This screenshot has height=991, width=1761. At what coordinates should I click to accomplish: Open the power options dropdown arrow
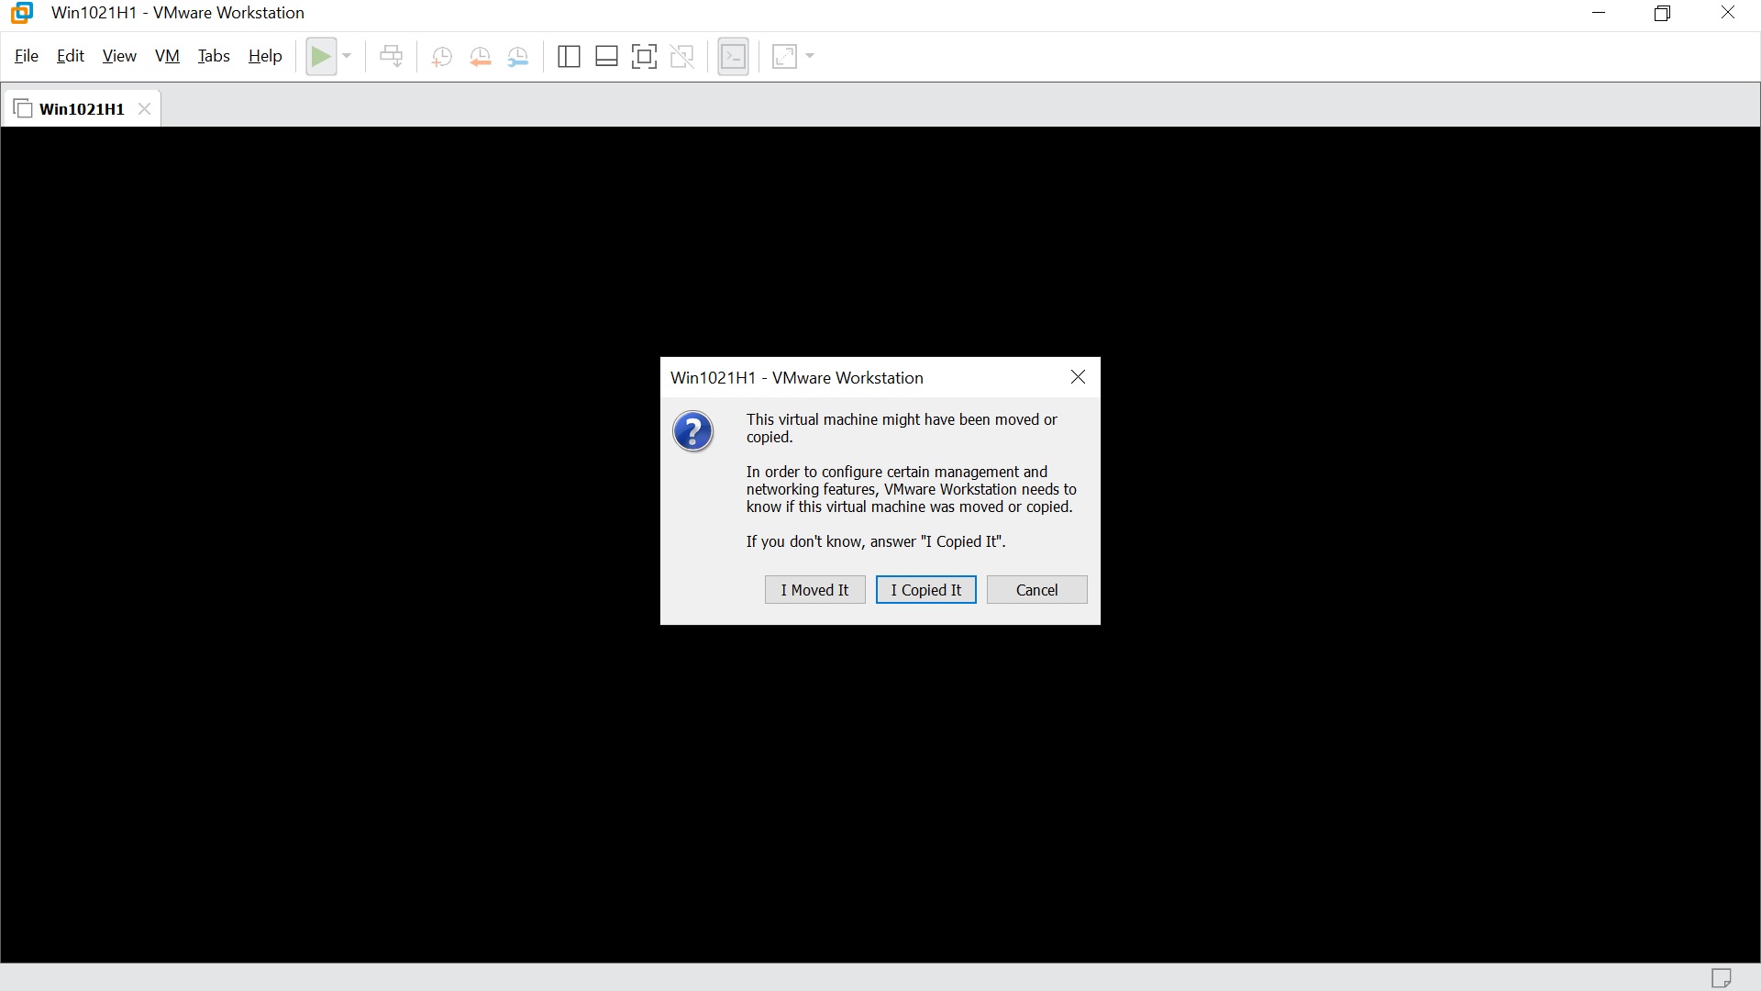point(346,56)
